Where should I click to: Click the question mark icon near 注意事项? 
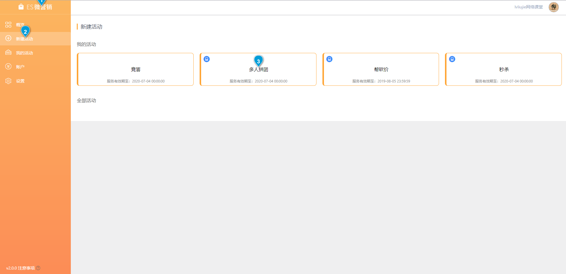pos(38,268)
